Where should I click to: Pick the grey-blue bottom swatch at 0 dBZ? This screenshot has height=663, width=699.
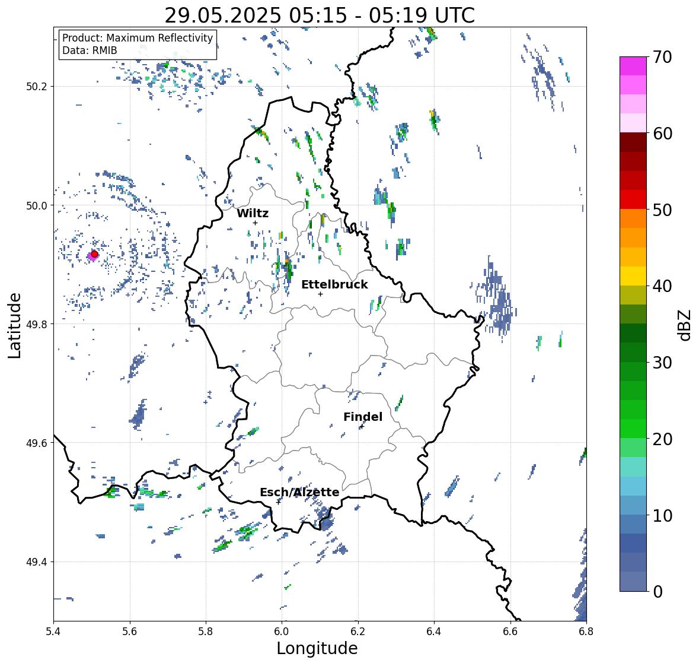pyautogui.click(x=633, y=581)
